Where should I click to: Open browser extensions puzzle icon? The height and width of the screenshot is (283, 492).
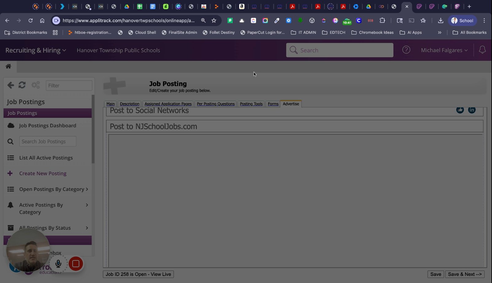click(x=382, y=21)
